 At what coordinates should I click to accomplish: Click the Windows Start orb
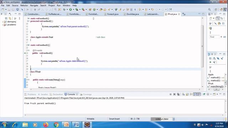(x=5, y=125)
